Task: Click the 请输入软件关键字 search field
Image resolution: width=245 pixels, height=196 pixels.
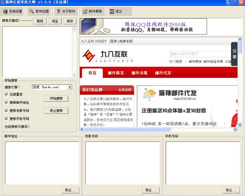Action: pos(199,54)
